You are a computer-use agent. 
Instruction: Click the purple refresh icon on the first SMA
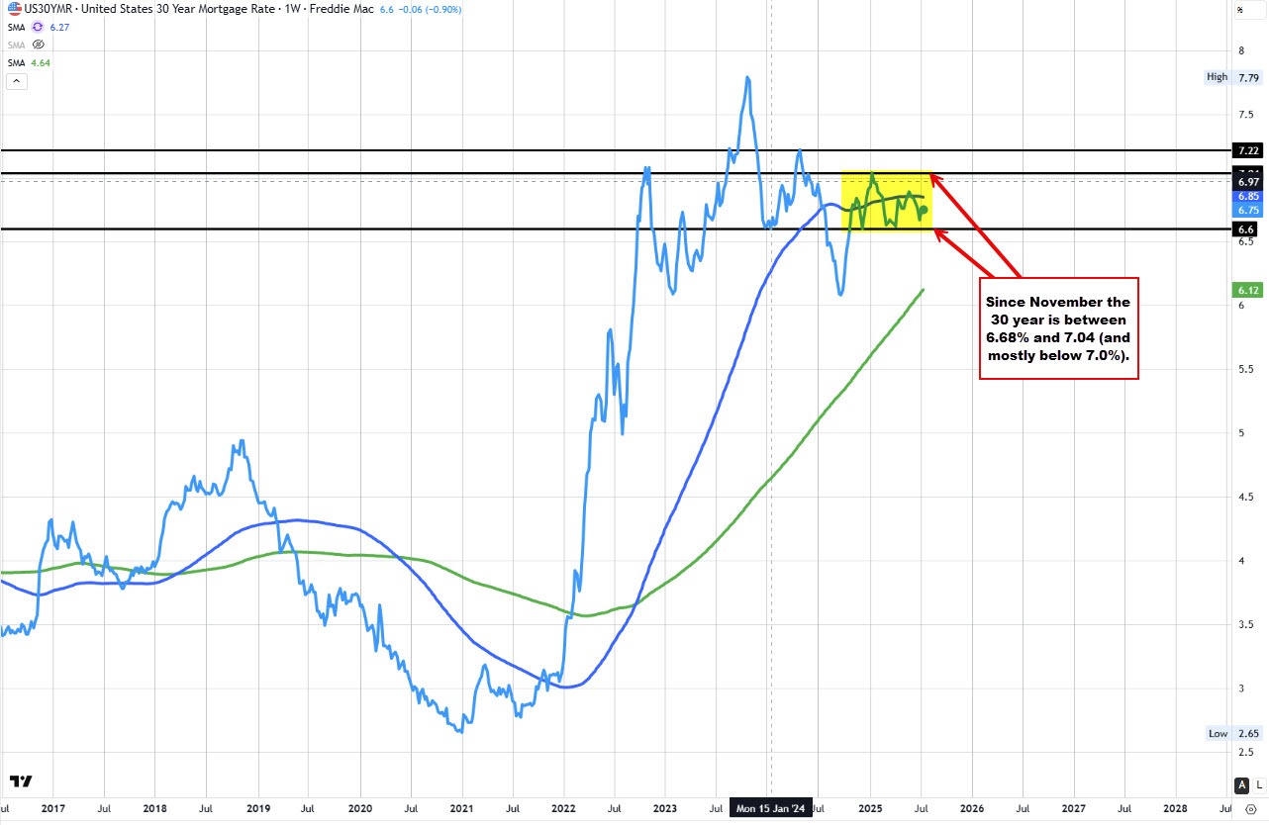coord(39,27)
